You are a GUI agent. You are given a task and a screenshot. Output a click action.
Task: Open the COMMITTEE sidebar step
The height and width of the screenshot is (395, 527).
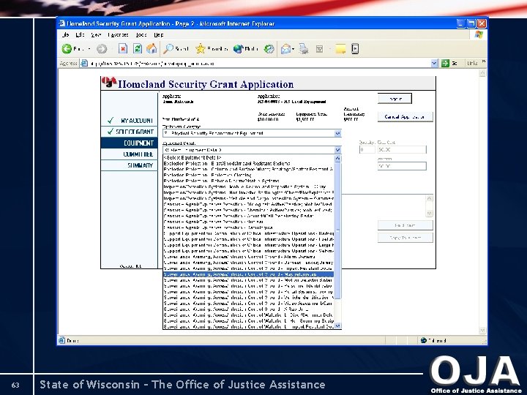[x=130, y=154]
